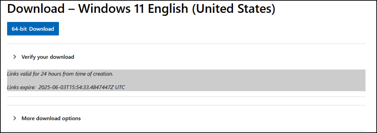The width and height of the screenshot is (377, 133).
Task: Open the More download options label
Action: click(x=51, y=118)
